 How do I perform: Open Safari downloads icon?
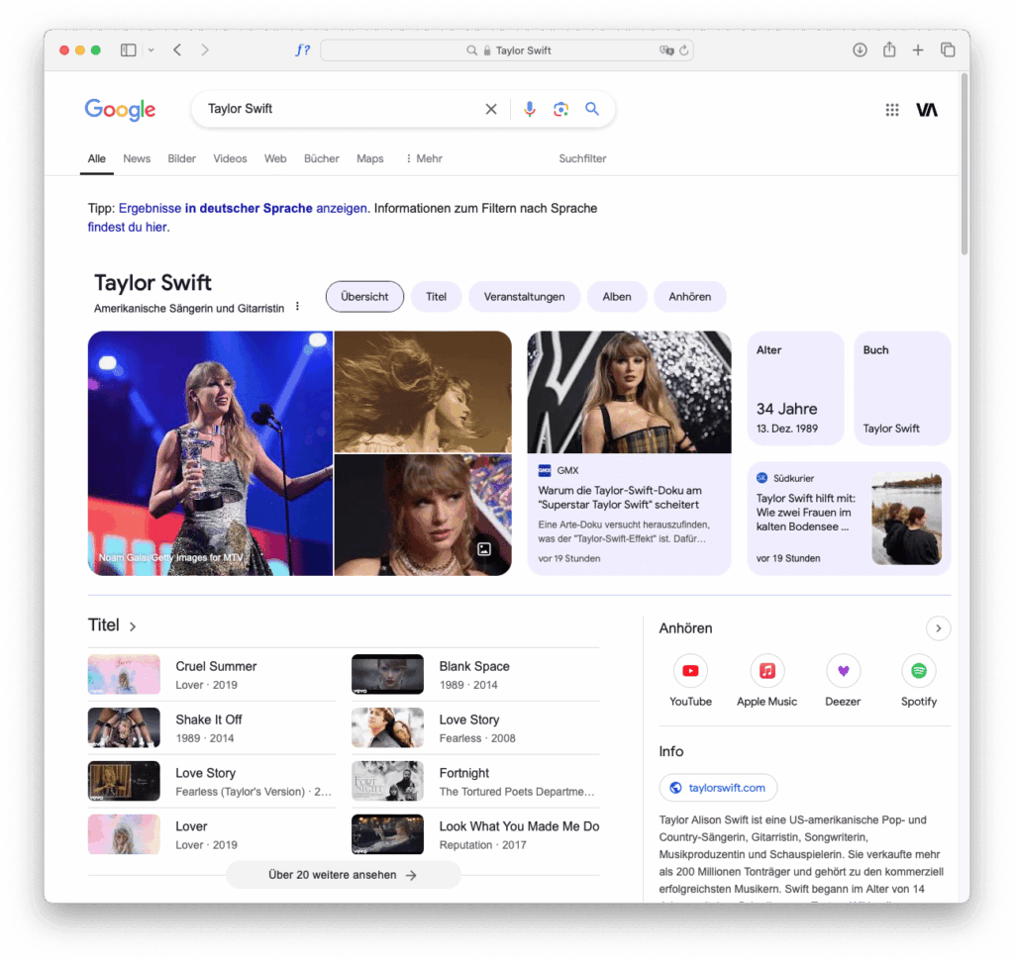click(x=860, y=49)
